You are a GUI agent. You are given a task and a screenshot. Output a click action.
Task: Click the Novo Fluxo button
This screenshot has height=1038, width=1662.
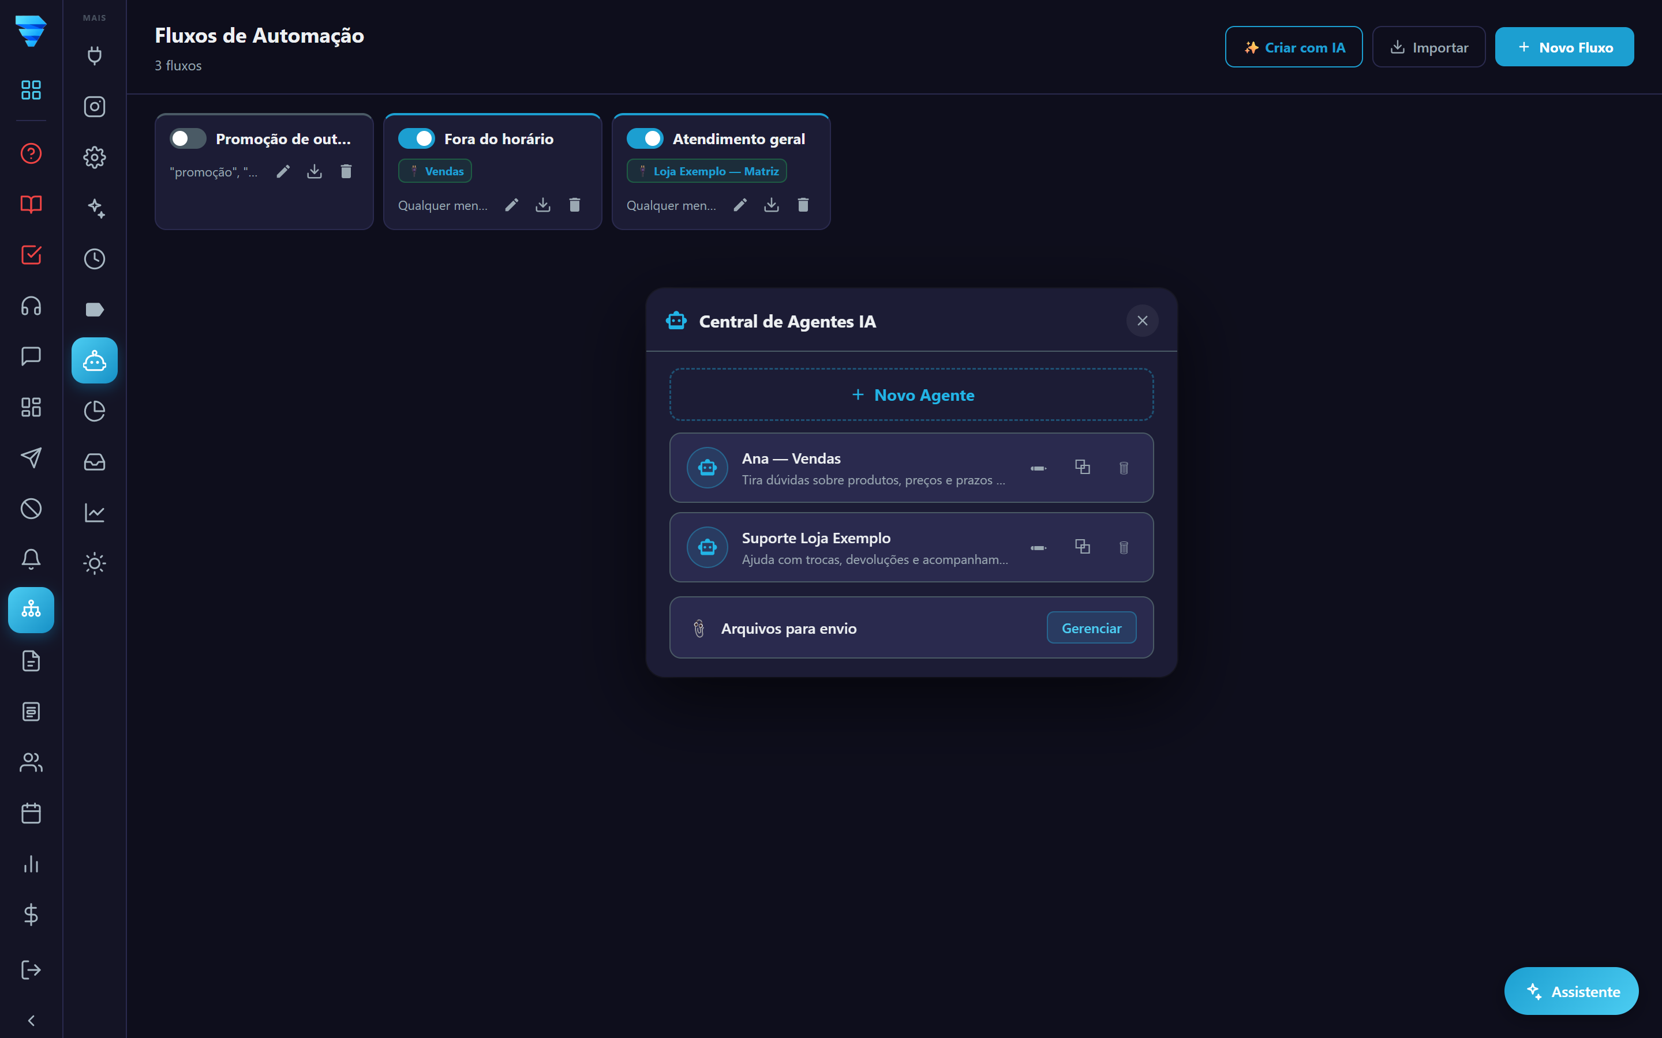click(x=1564, y=47)
